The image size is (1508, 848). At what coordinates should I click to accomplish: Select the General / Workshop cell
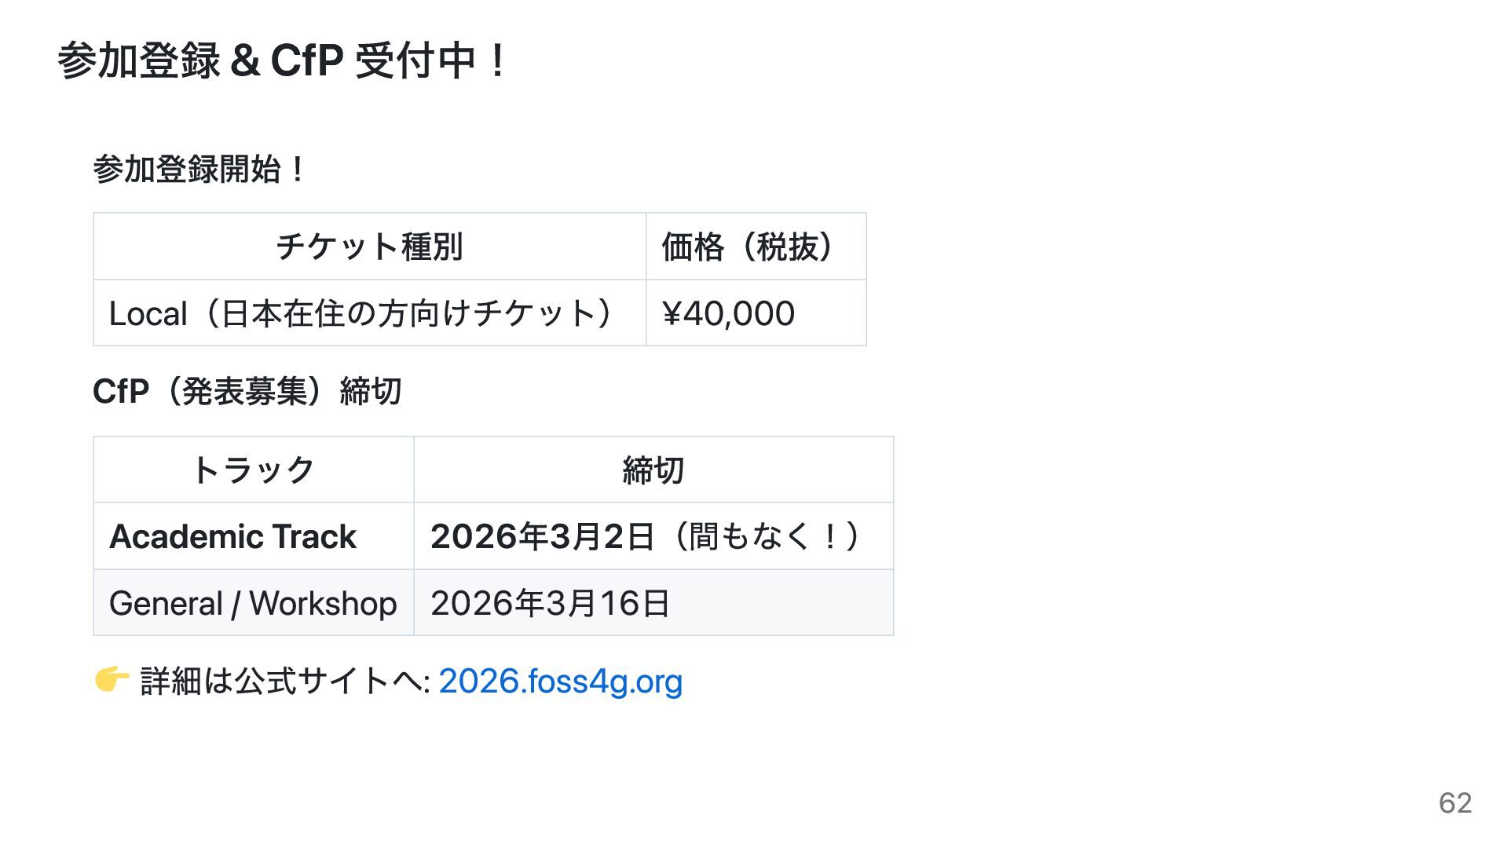point(253,604)
